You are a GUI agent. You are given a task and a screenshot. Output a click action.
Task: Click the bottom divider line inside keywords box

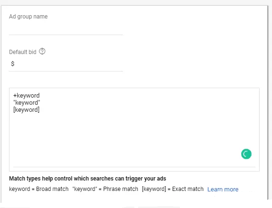click(134, 167)
